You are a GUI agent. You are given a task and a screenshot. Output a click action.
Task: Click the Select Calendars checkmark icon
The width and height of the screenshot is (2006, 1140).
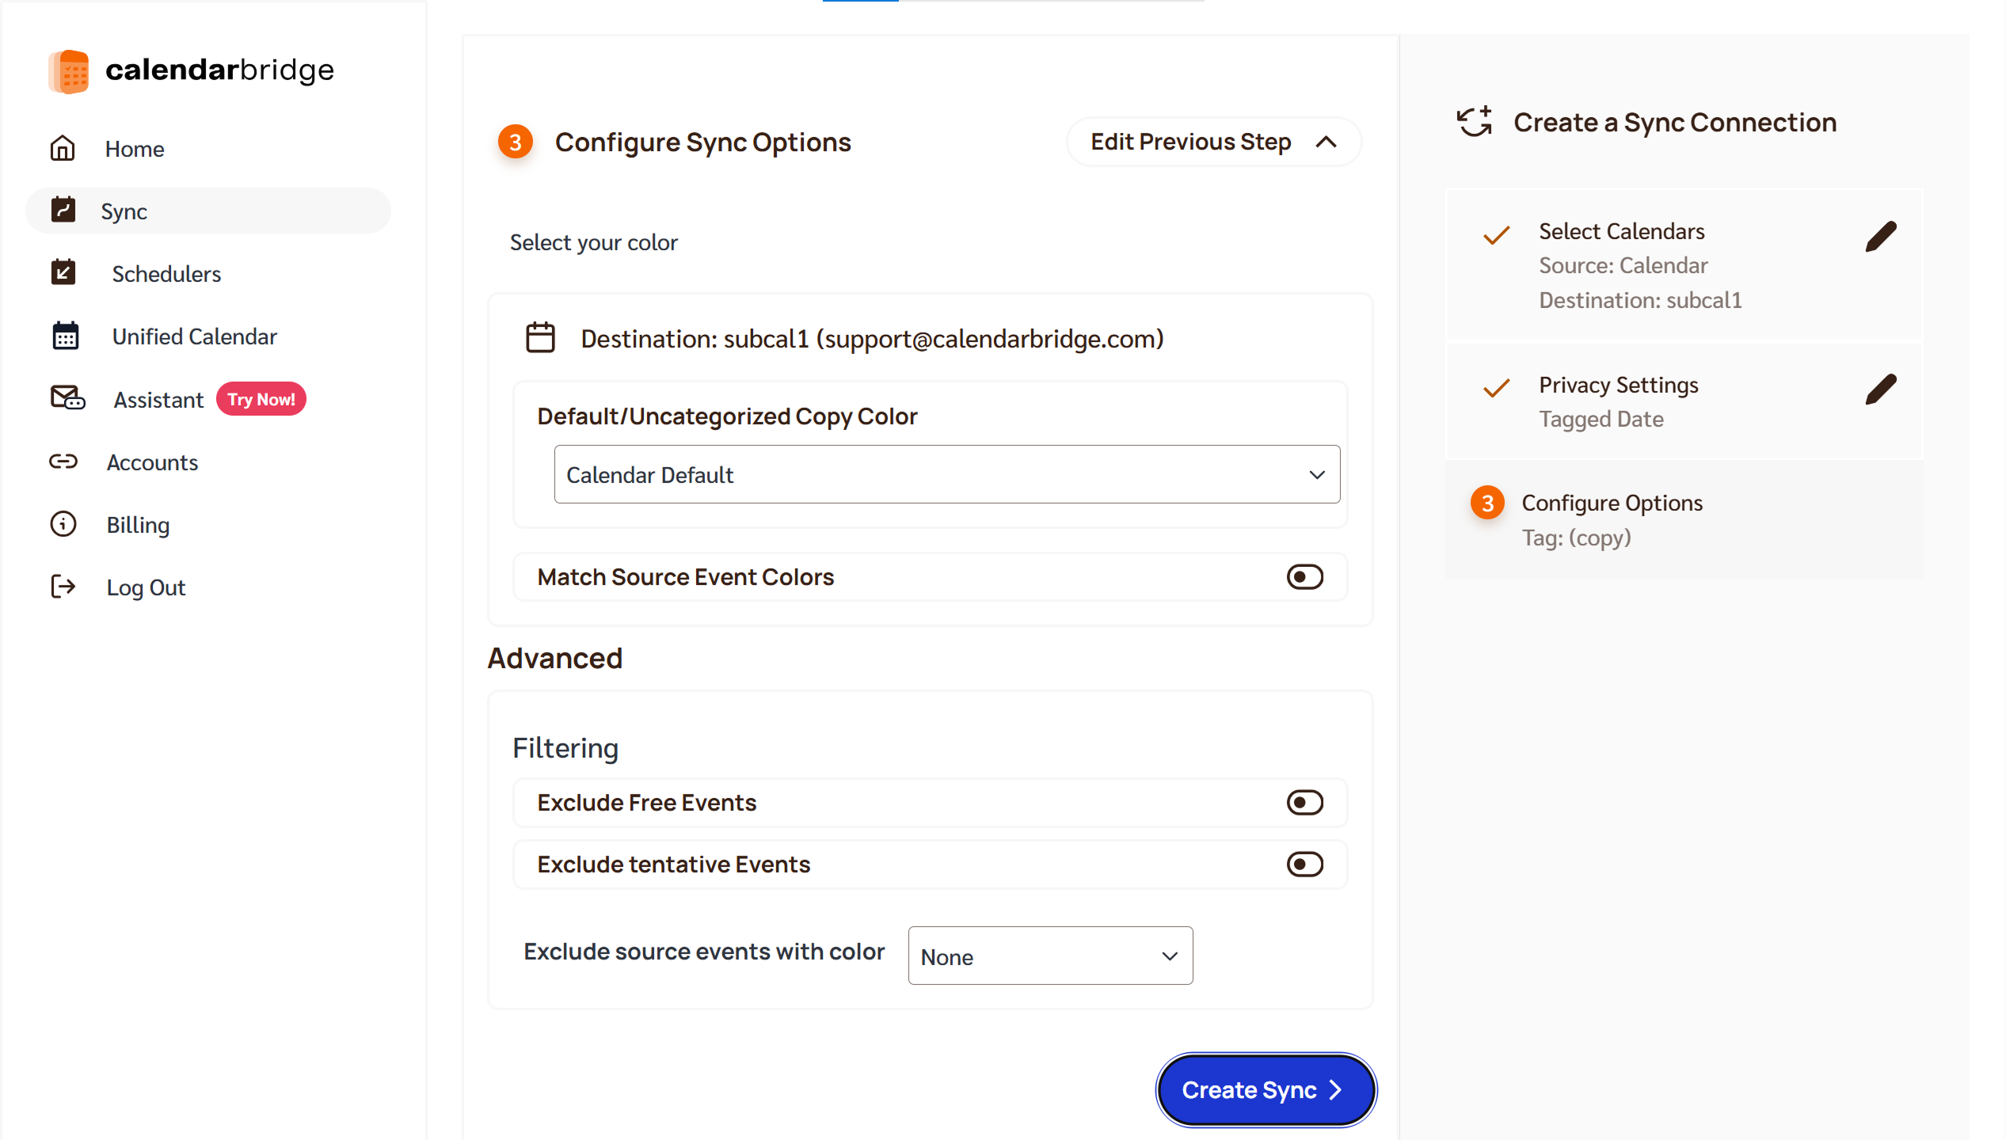(x=1497, y=235)
